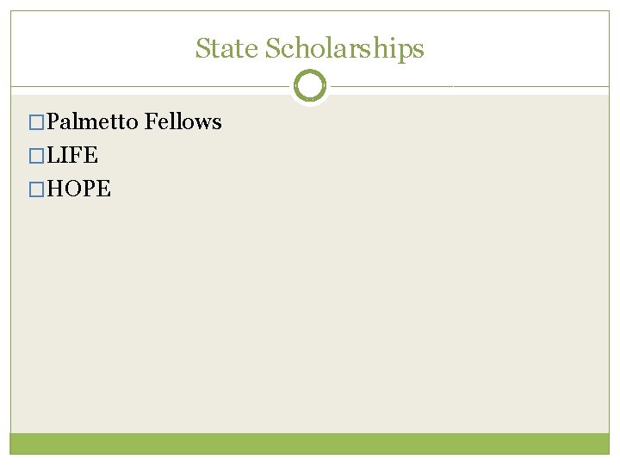
Task: Click the bullet marker before HOPE
Action: 36,189
